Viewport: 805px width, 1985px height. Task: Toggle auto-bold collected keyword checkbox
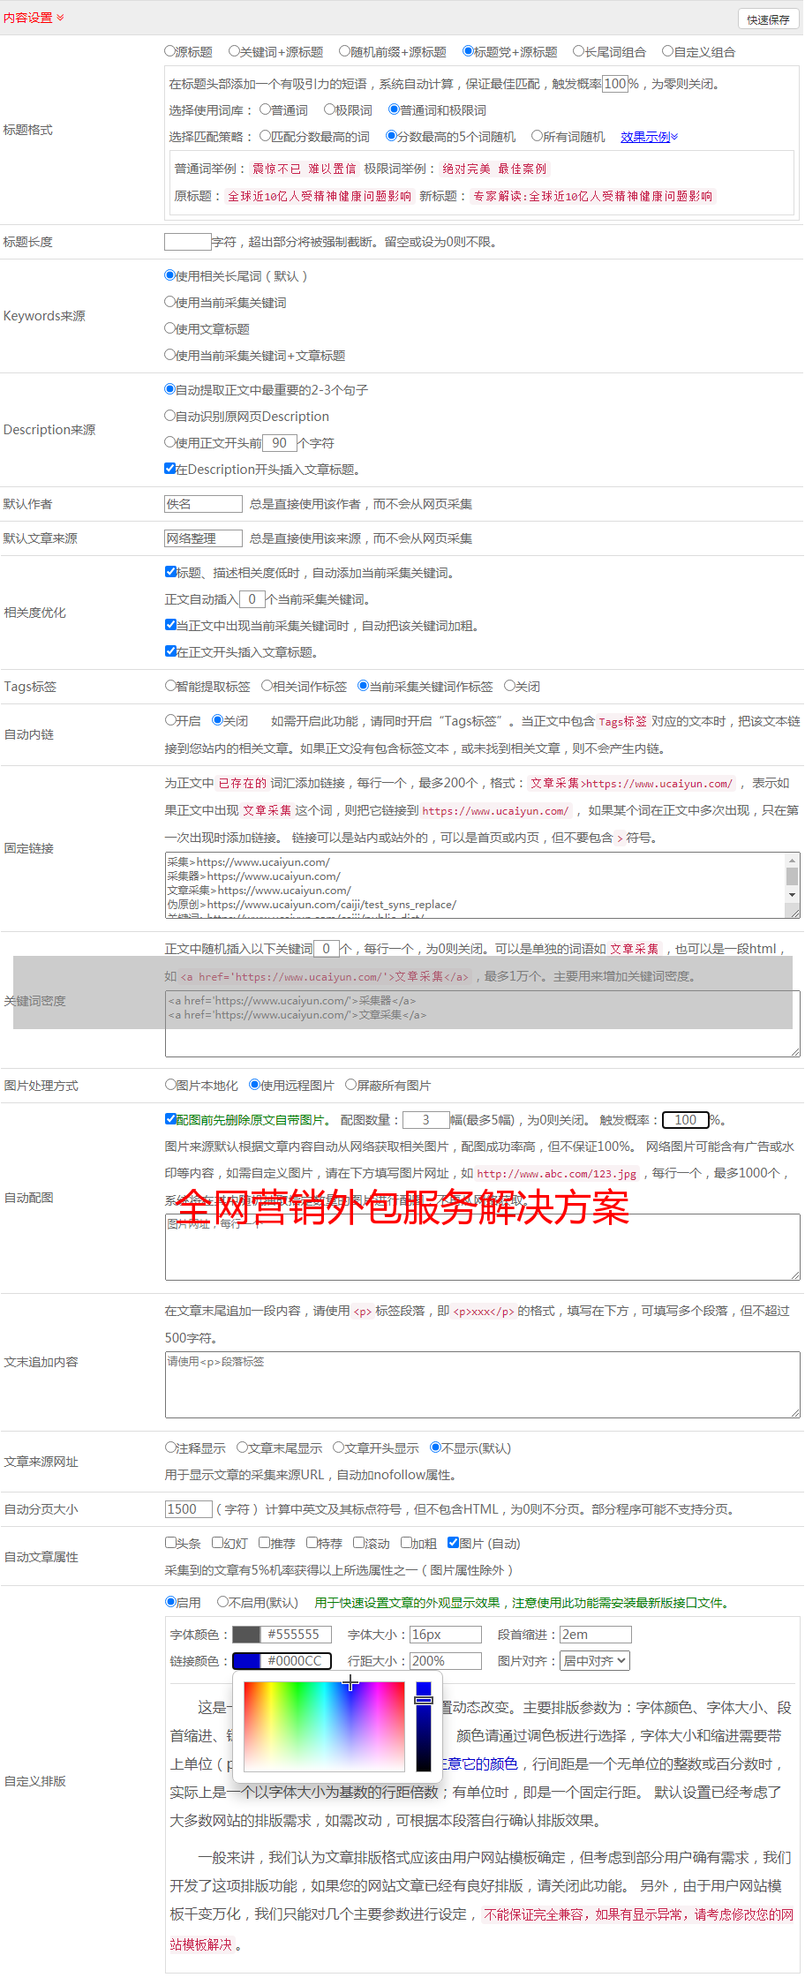(170, 625)
